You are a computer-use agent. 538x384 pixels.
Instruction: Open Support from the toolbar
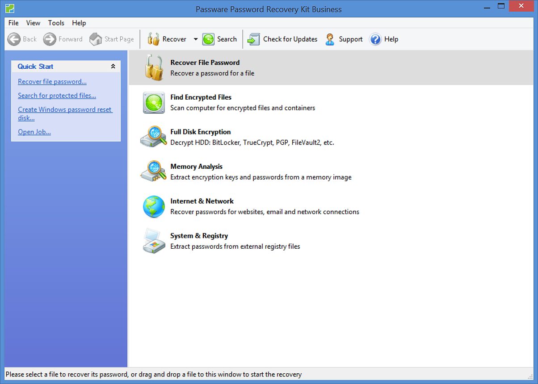click(330, 39)
